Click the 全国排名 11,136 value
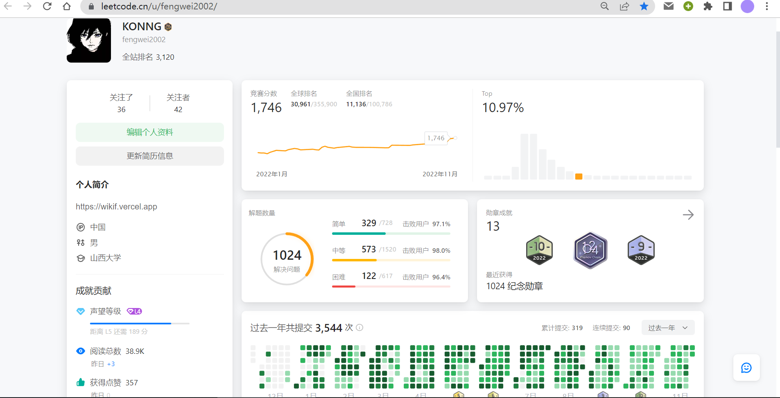This screenshot has width=780, height=398. tap(356, 104)
